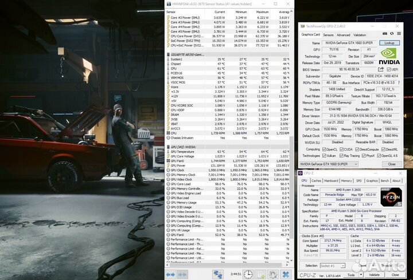Screen dimensions: 413x280
Task: Click HWiNFO64 title bar app icon
Action: (x=169, y=4)
